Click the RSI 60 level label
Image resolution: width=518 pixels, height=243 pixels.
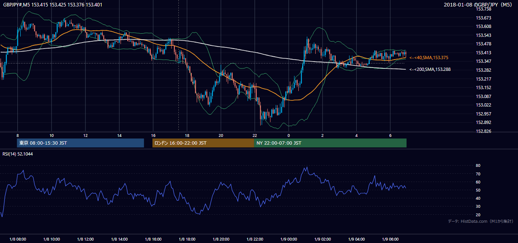[478, 182]
